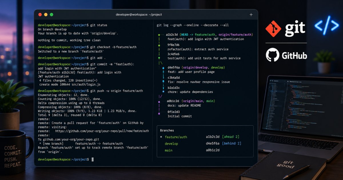This screenshot has height=180, width=343.
Task: Select 'create mode 100644 src/auth/login.js' line
Action: (x=70, y=85)
